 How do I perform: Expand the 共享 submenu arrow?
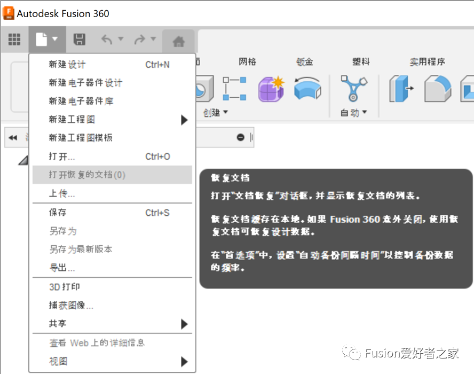(184, 324)
